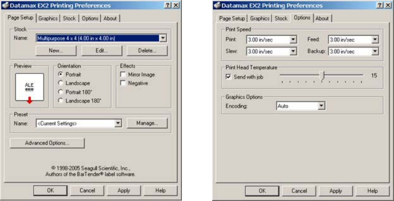
Task: Open About tab in right window
Action: pos(322,18)
